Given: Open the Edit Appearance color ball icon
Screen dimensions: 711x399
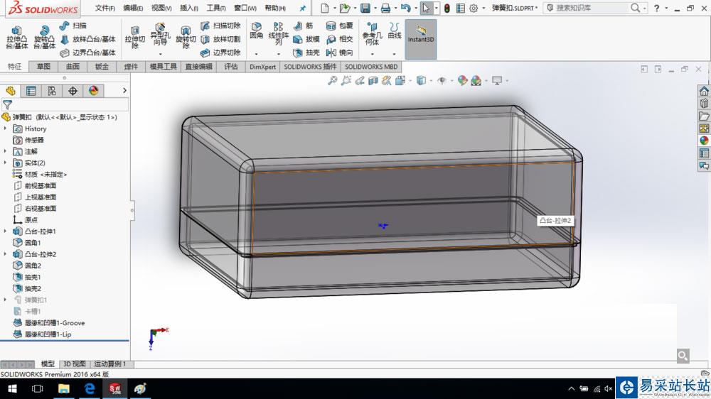Looking at the screenshot, I should coord(462,81).
